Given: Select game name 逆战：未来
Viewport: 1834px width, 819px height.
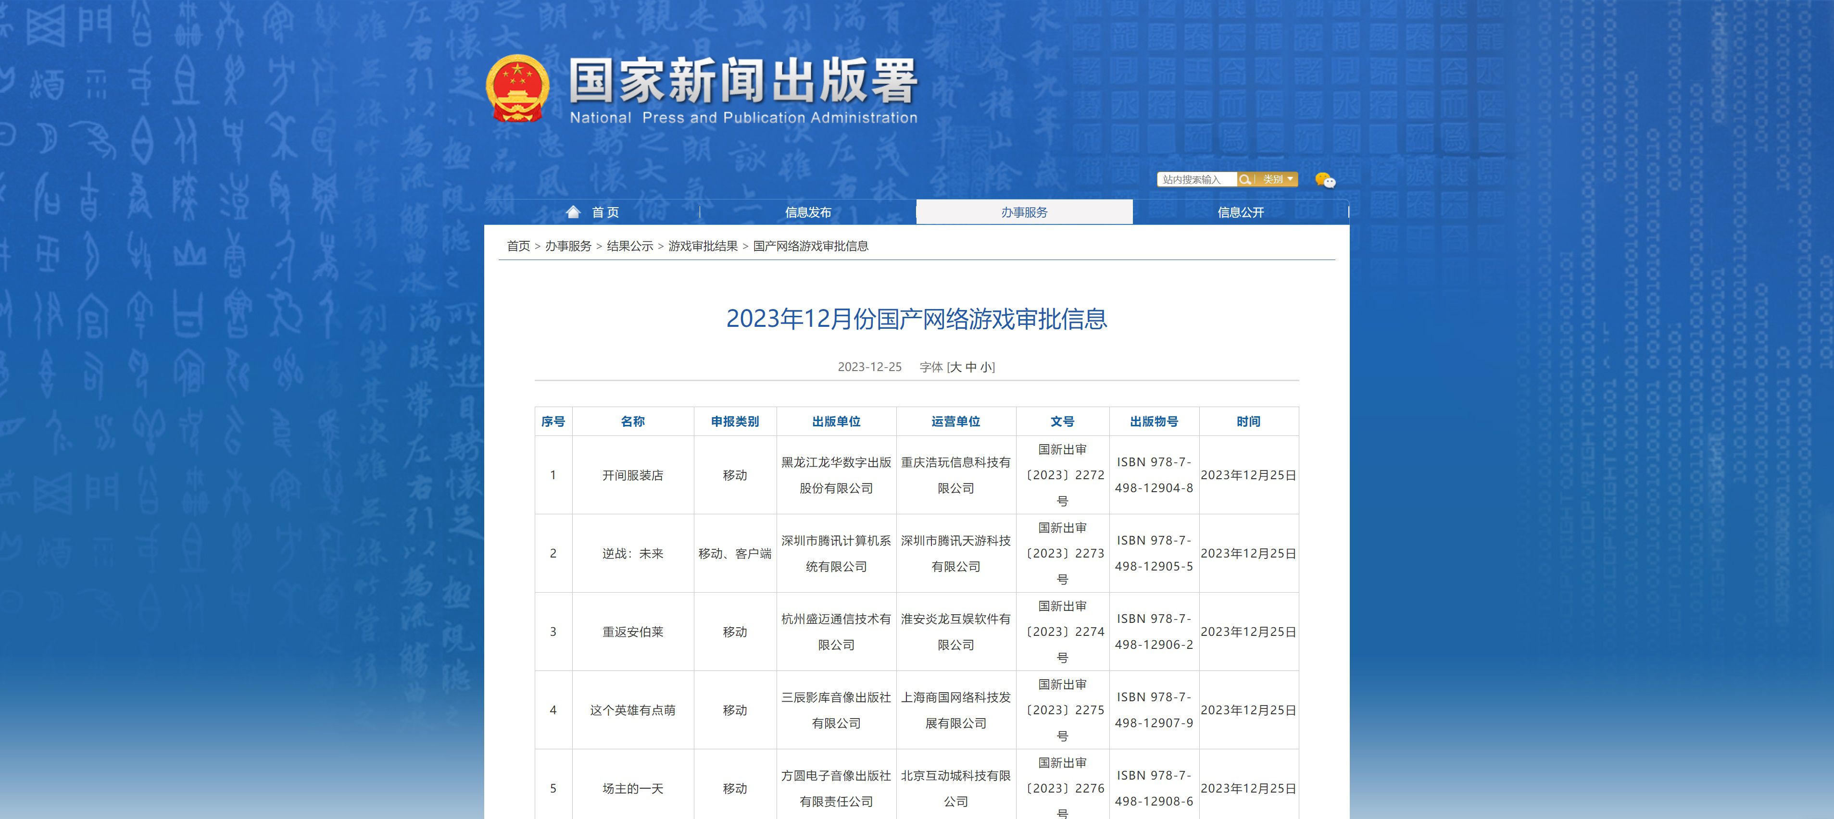Looking at the screenshot, I should (632, 554).
